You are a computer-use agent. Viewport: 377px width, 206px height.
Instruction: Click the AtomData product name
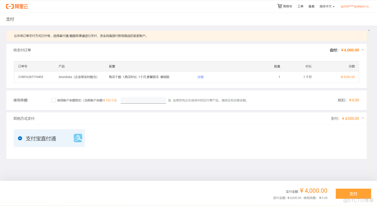78,77
